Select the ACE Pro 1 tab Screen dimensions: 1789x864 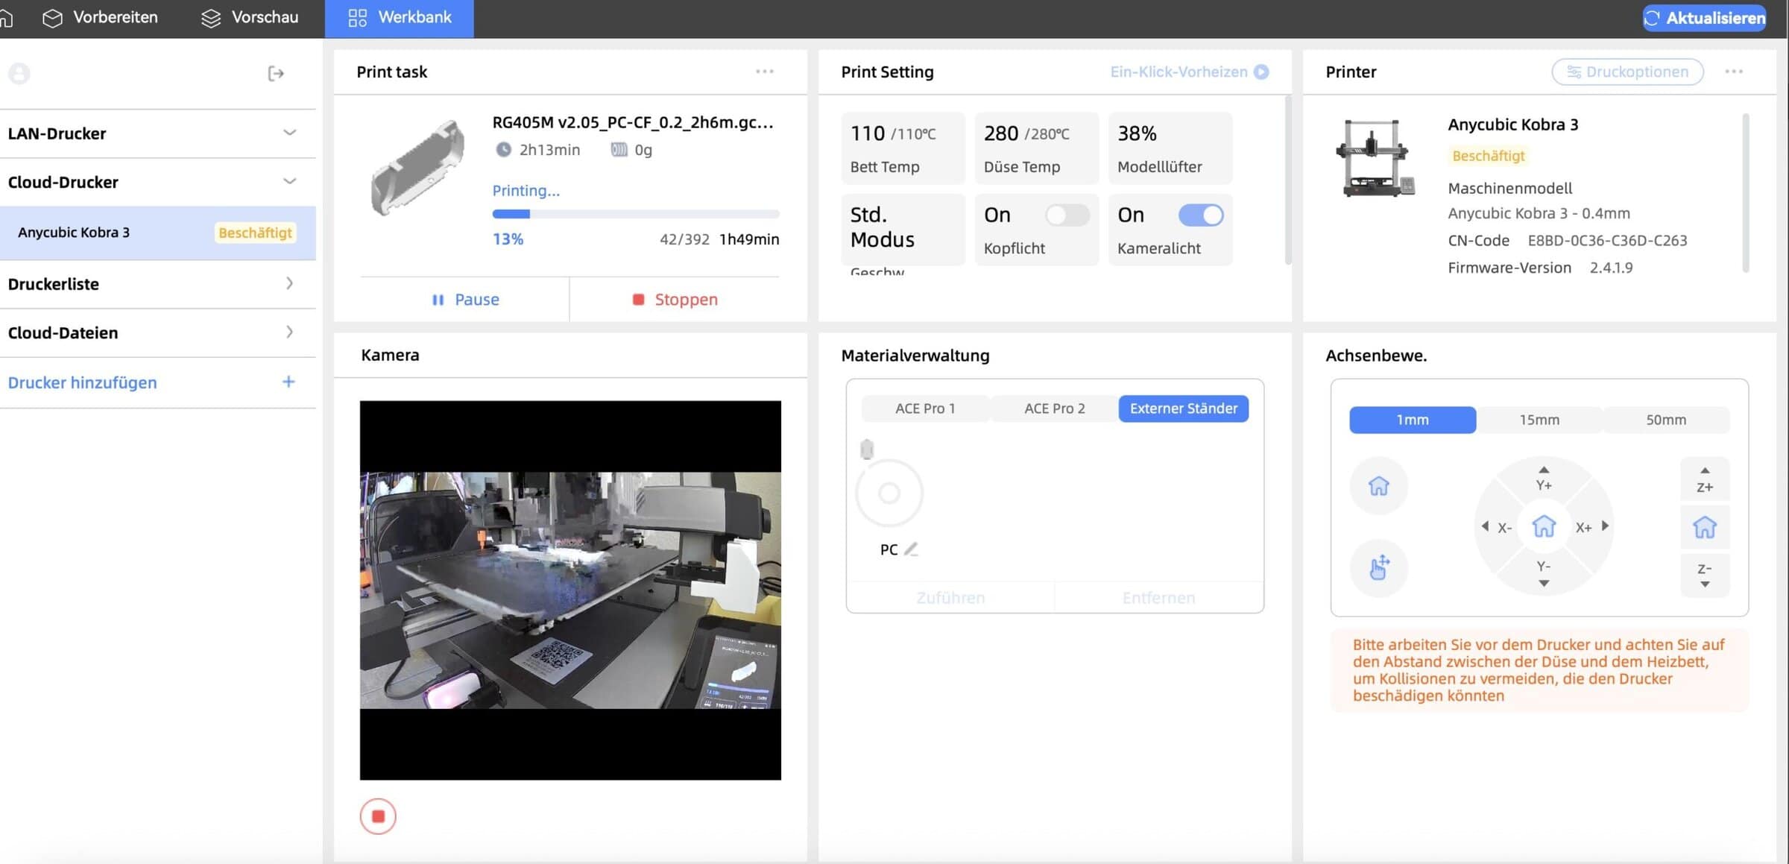click(924, 409)
